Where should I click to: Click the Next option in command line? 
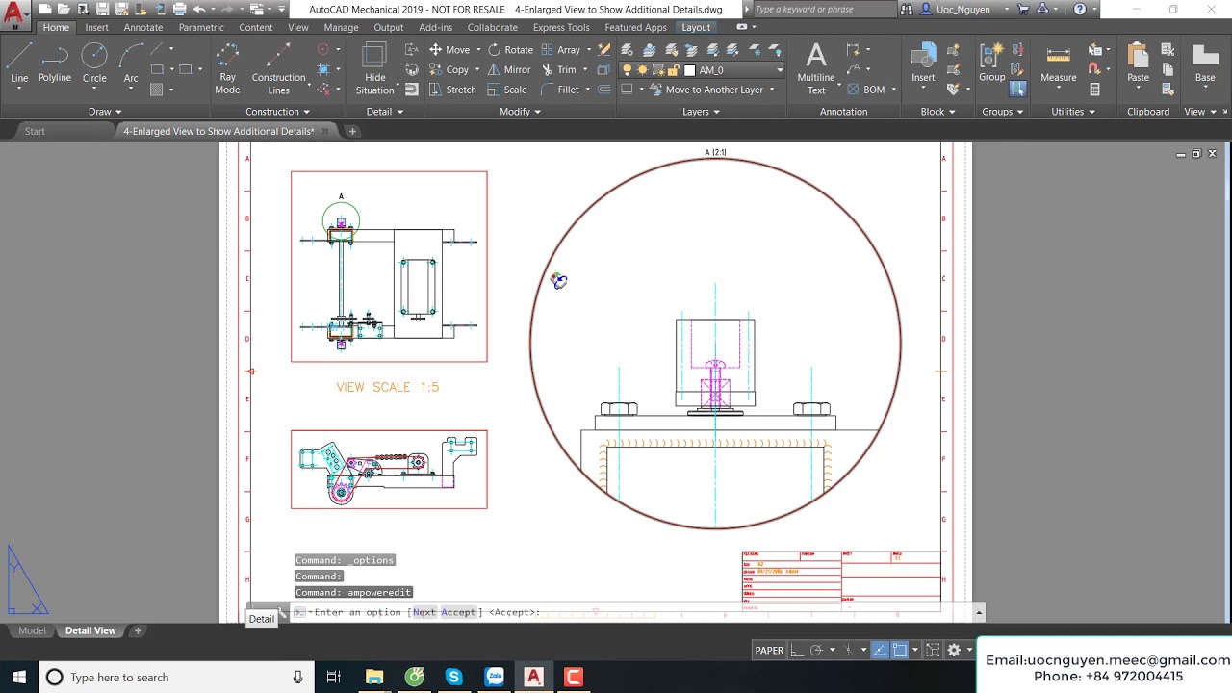(423, 612)
